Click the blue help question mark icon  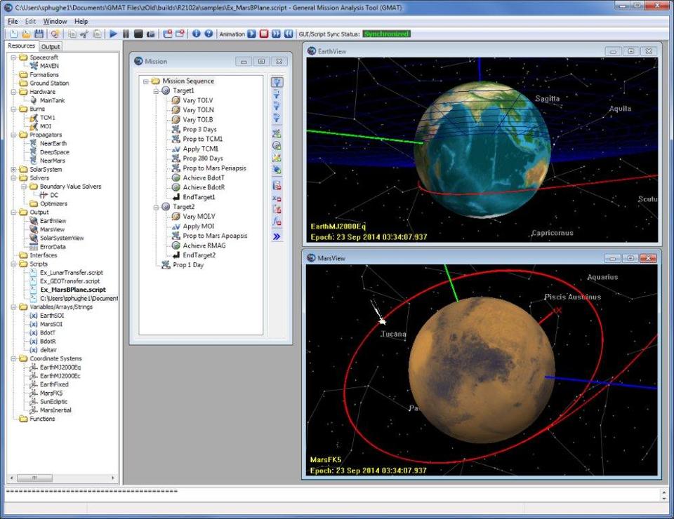click(209, 34)
